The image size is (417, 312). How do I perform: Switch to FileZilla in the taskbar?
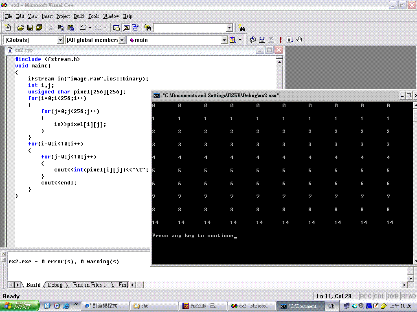(x=202, y=306)
